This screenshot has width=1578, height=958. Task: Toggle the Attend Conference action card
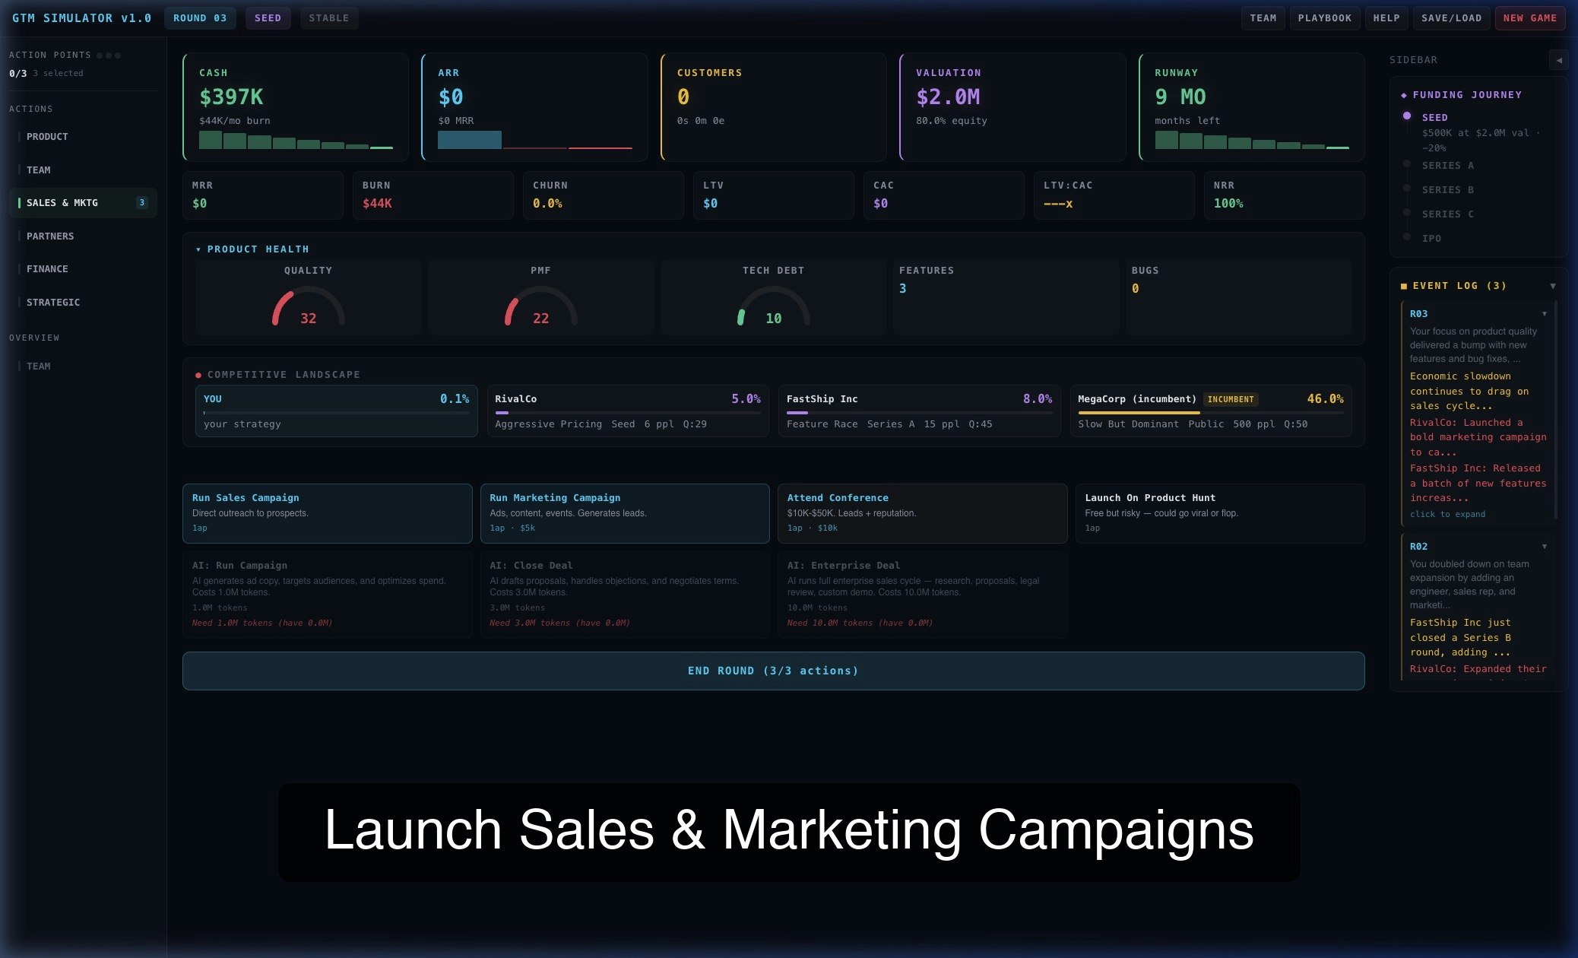coord(921,512)
